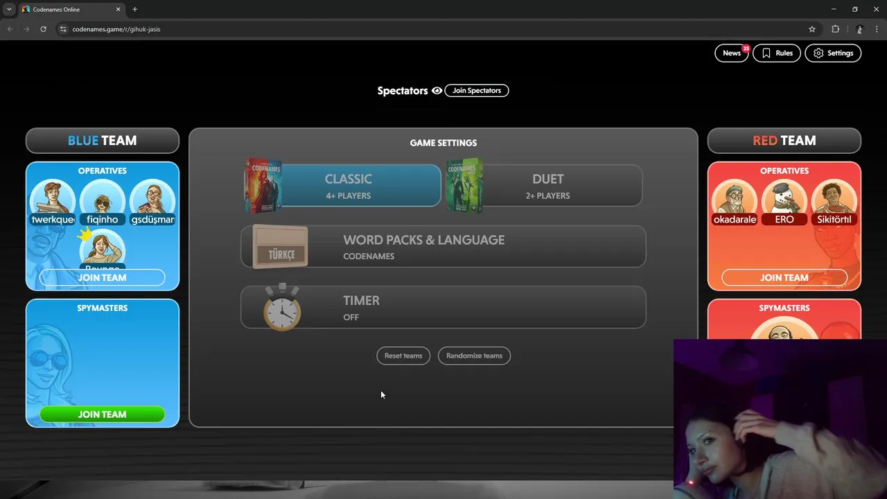Click the address bar URL field
This screenshot has width=887, height=499.
(430, 29)
